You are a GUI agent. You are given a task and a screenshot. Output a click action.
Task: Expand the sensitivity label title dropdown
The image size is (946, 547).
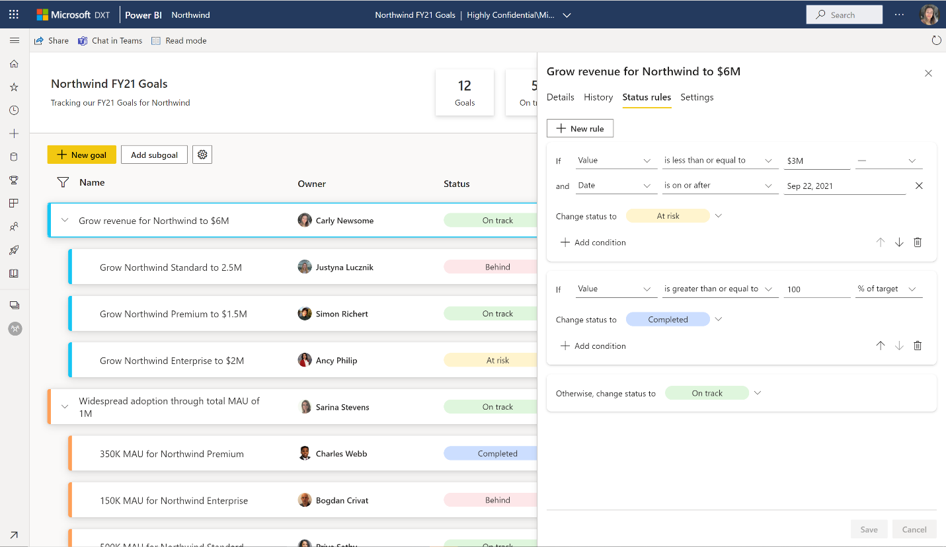567,15
